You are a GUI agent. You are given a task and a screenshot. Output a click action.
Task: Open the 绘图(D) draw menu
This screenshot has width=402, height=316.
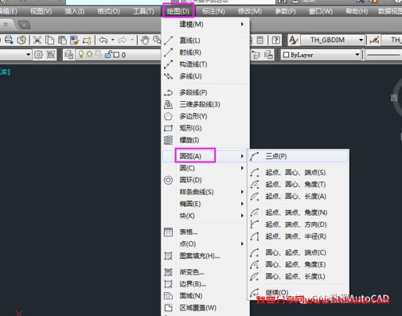[178, 11]
